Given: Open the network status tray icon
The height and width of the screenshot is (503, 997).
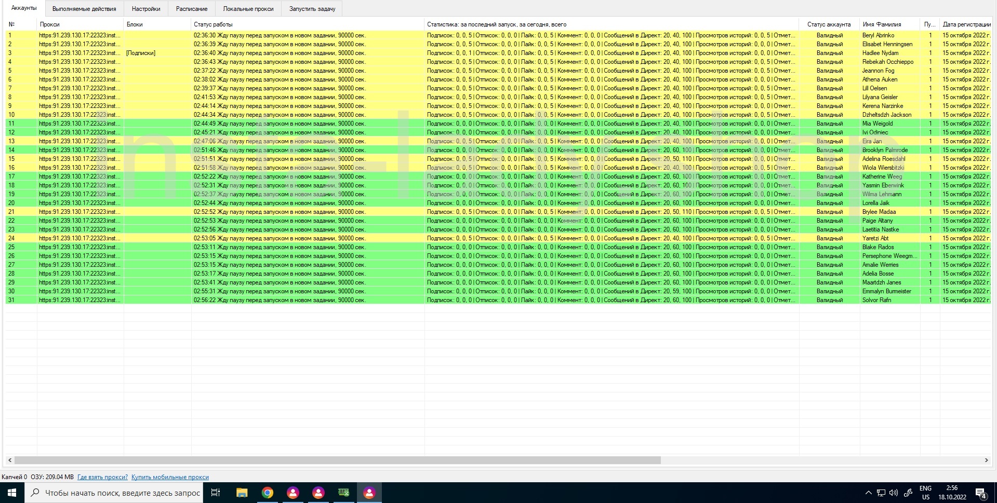Looking at the screenshot, I should (x=881, y=493).
